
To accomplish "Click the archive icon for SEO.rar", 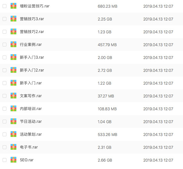I will coord(13,160).
